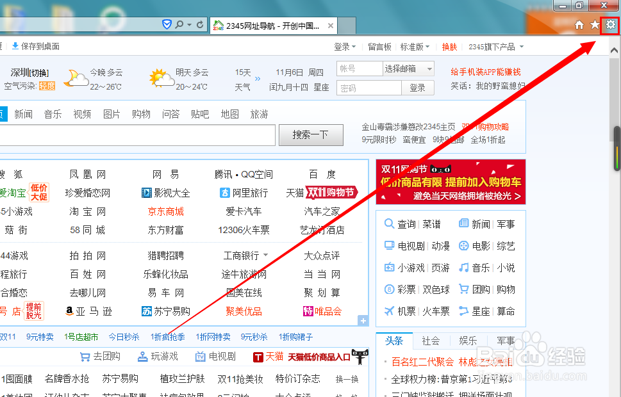Click the 去团购 shopping cart icon
Viewport: 621px width, 397px height.
click(x=85, y=357)
